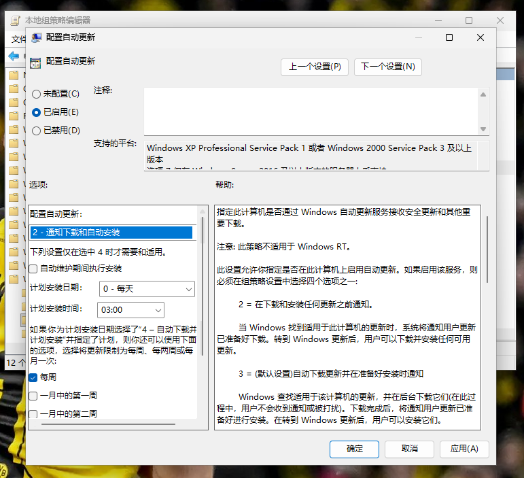Close the 配置自动更新 dialog
524x478 pixels.
[x=481, y=37]
